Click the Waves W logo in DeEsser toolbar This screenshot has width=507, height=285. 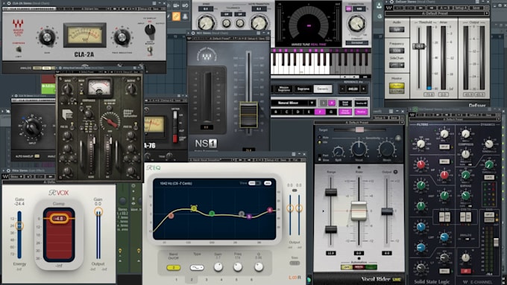389,7
